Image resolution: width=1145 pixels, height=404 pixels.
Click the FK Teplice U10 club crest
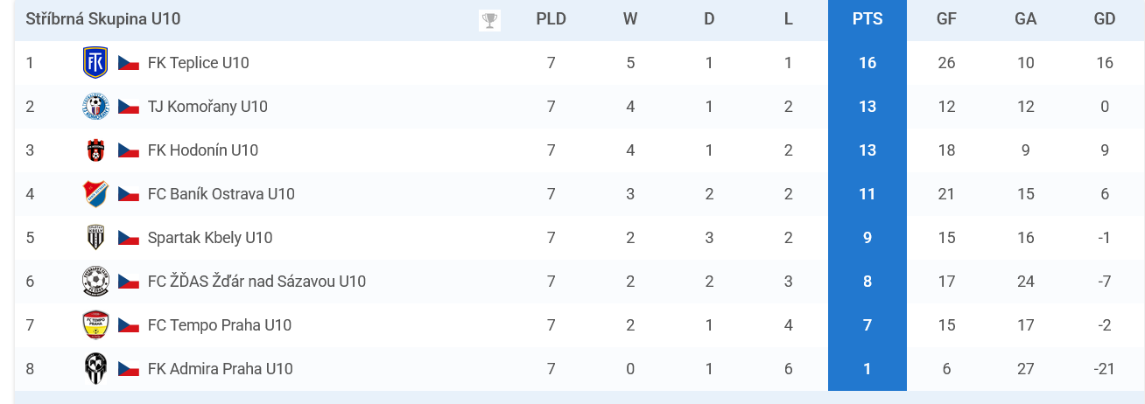95,63
